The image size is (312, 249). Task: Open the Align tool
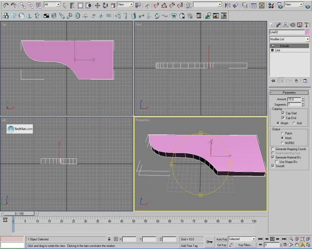pos(235,5)
